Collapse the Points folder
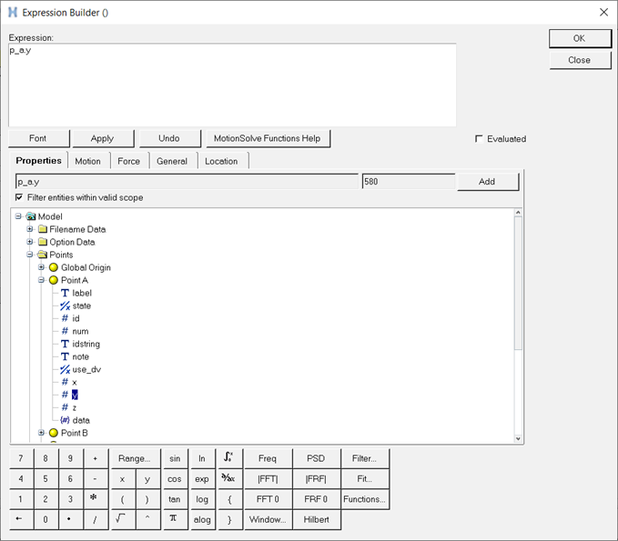The image size is (618, 541). click(30, 255)
